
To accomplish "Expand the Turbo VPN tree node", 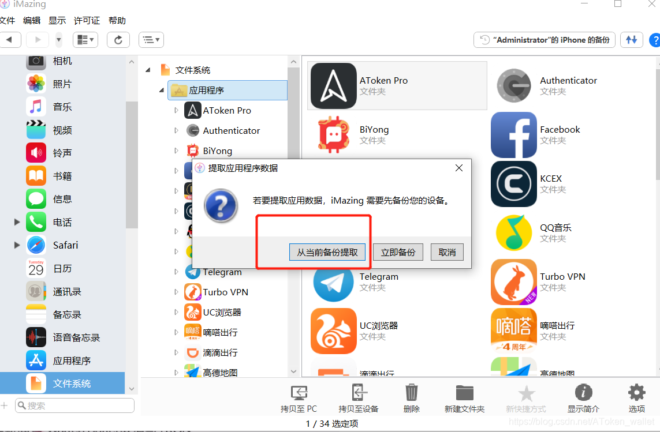I will 176,292.
